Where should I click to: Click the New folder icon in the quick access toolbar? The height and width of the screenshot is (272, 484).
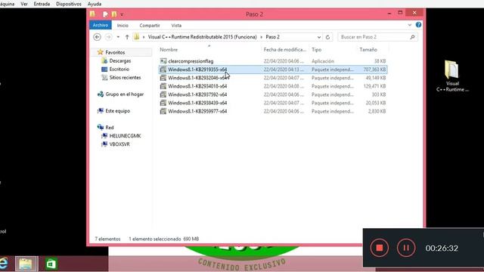pyautogui.click(x=114, y=14)
